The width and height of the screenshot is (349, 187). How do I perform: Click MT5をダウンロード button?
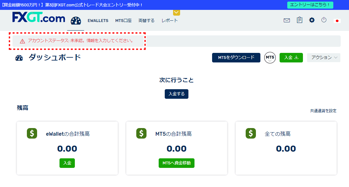pos(236,58)
